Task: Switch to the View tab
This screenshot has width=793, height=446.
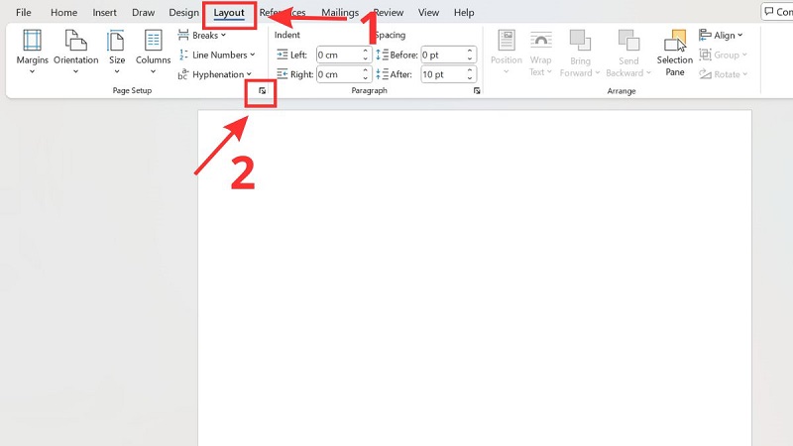Action: 428,13
